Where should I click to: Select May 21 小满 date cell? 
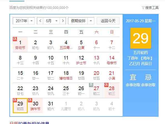112,75
